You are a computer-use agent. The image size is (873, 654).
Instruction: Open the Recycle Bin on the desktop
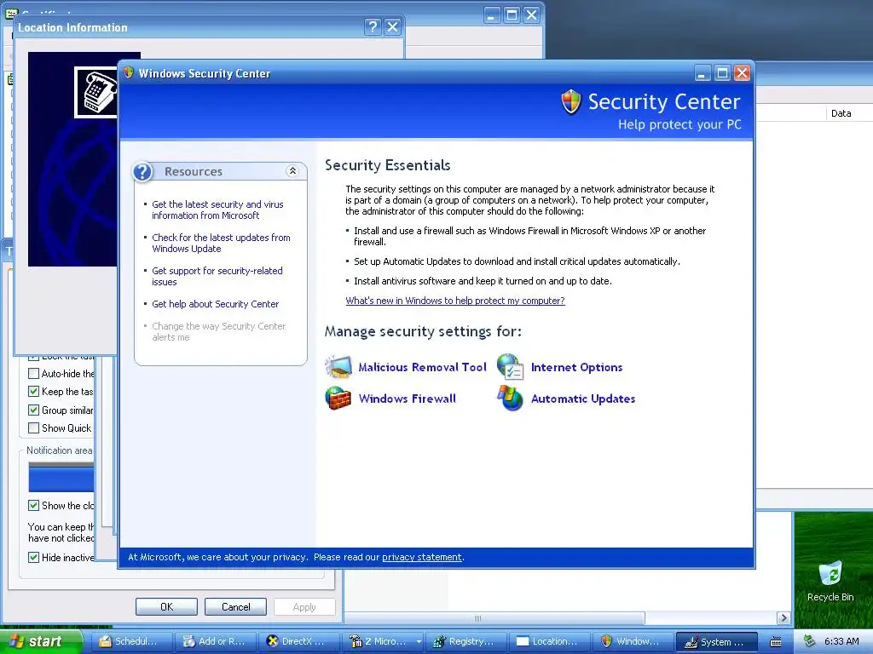830,581
